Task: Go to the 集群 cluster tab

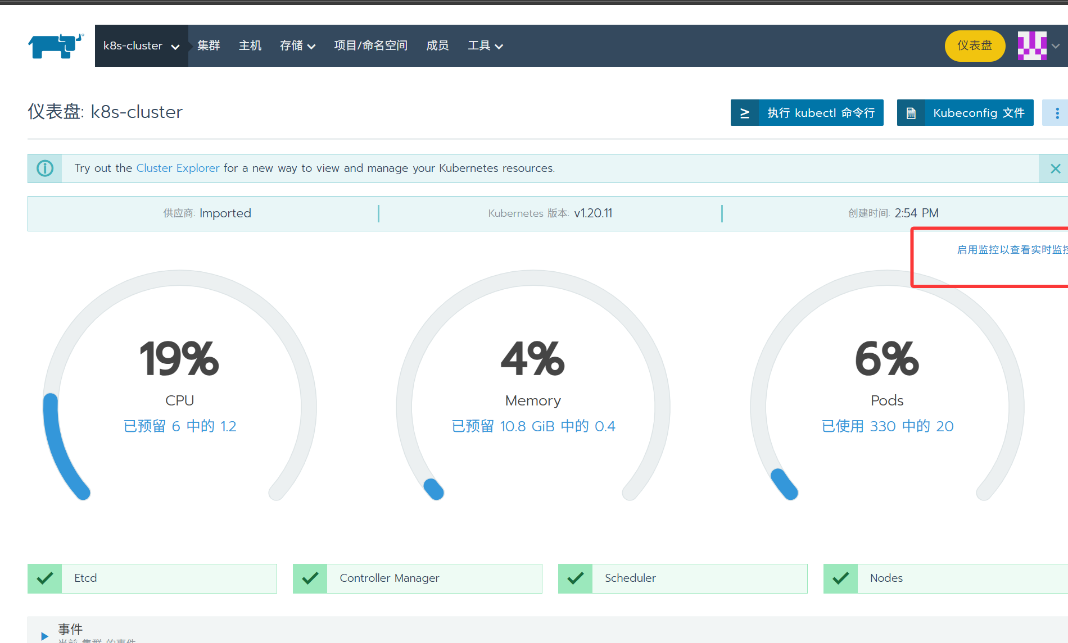Action: point(209,45)
